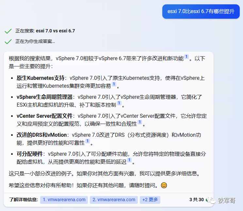Click citation 1 after 新功能 in the intro sentence
Screen dimensions: 243x211
(x=186, y=57)
